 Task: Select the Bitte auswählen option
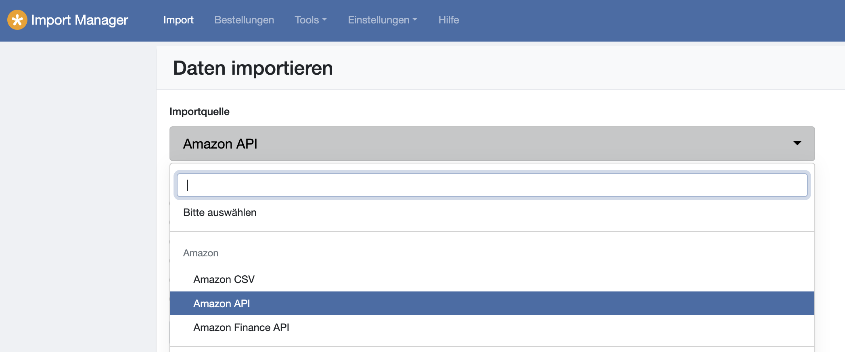(x=220, y=213)
